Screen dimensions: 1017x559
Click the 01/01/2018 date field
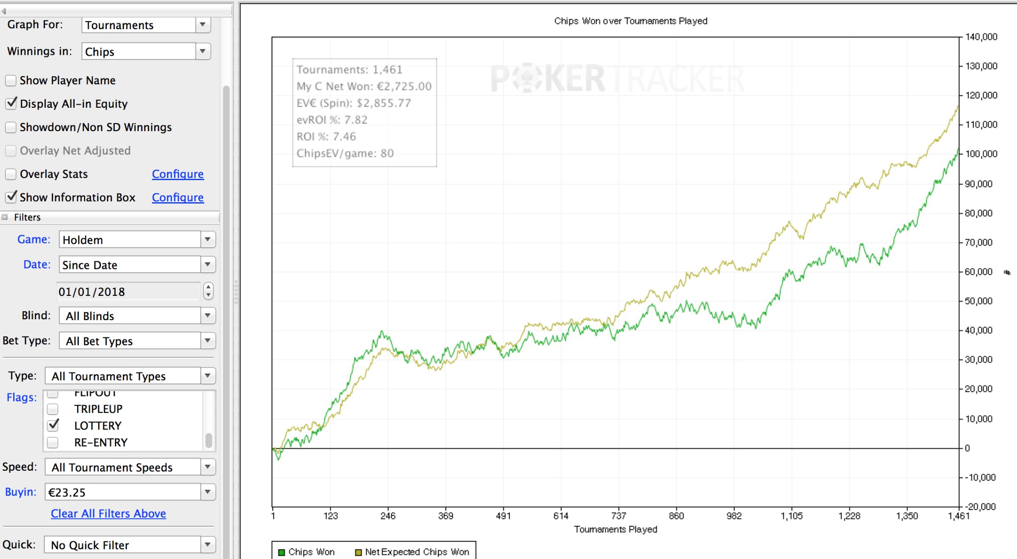coord(128,291)
